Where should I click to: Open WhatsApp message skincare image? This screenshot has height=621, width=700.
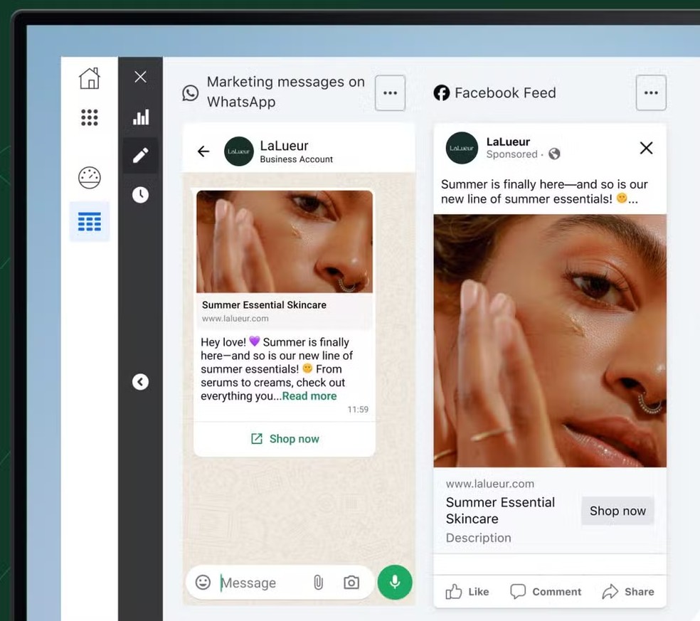tap(285, 242)
